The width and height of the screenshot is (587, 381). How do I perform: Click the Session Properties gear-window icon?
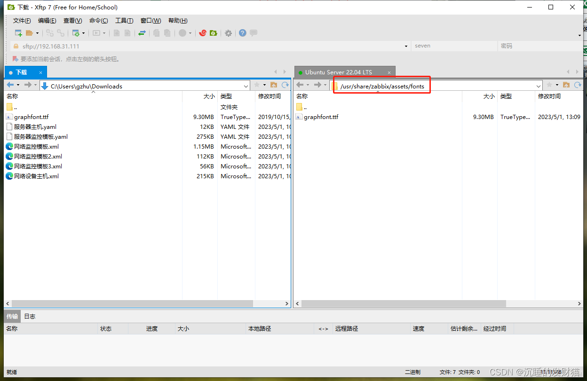(75, 33)
